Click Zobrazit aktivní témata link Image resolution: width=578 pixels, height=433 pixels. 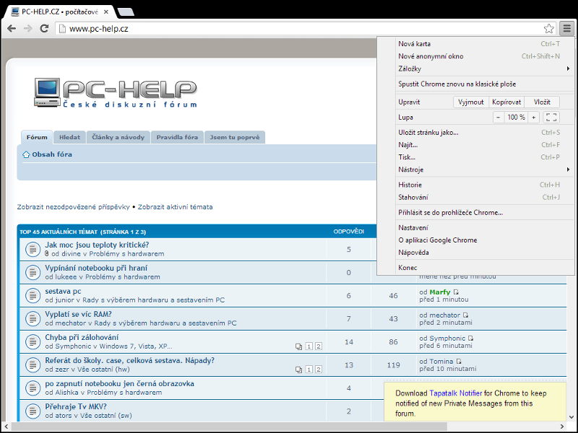coord(175,207)
